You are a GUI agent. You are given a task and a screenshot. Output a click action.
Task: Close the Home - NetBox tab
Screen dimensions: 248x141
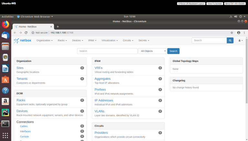(x=51, y=27)
